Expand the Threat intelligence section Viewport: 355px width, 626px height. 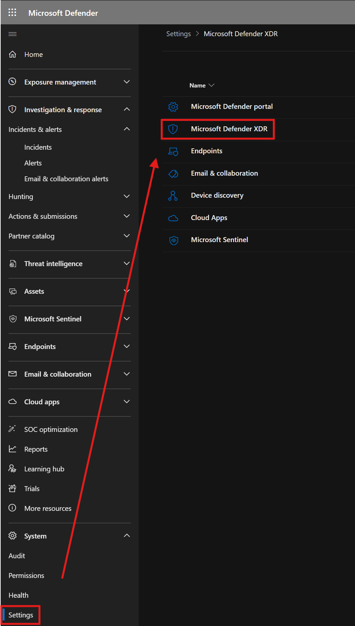pos(127,263)
